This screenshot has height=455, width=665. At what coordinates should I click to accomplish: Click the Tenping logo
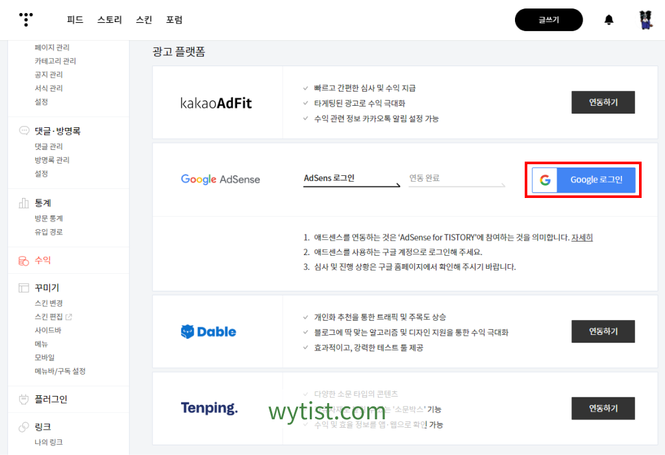coord(209,408)
